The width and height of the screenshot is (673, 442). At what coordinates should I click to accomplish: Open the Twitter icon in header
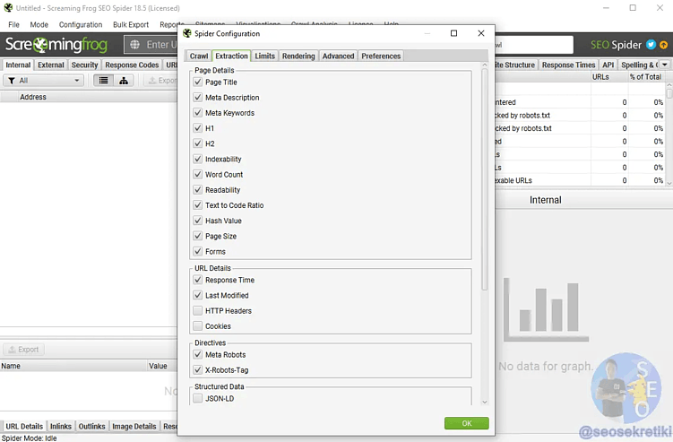click(651, 45)
